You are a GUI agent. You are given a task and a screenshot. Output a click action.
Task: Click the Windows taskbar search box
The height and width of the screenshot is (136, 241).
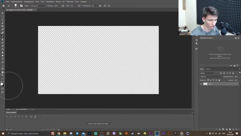pyautogui.click(x=27, y=133)
